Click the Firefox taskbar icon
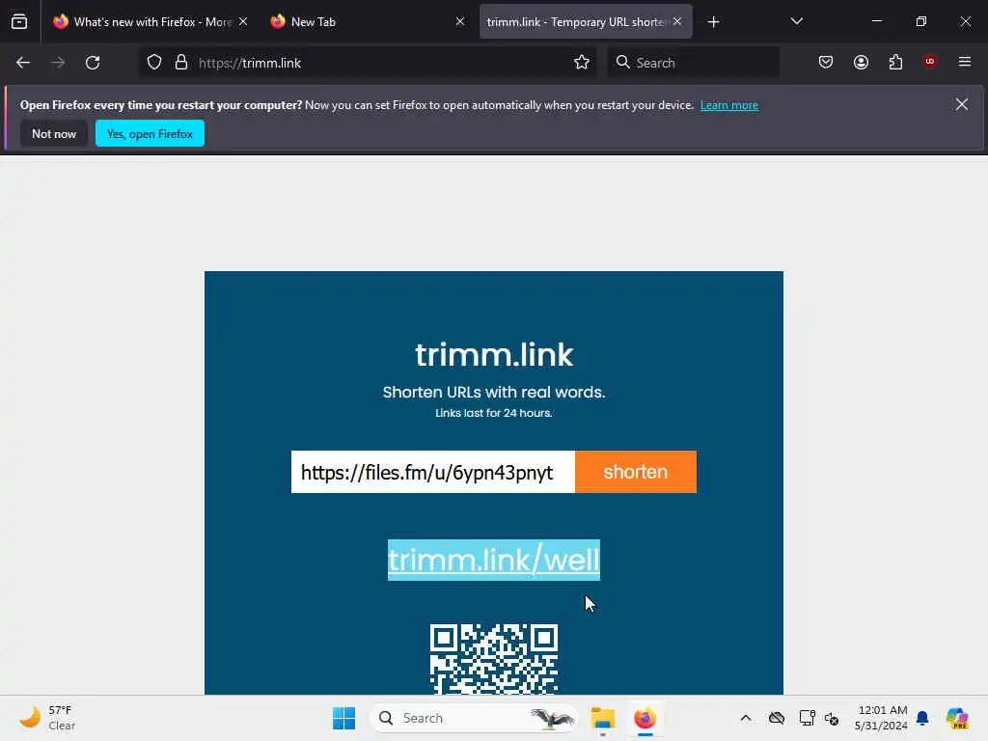Screen dimensions: 988x741 (645, 718)
